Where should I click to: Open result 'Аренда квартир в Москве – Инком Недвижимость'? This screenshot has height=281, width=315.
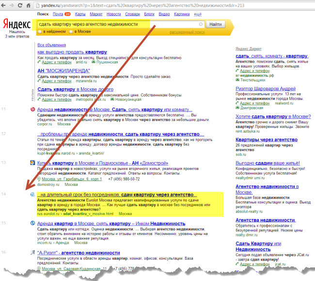coord(111,223)
